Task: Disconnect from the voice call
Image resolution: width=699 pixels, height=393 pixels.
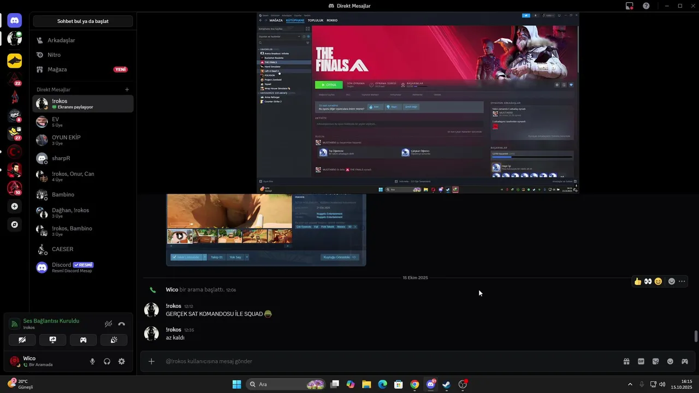Action: click(x=121, y=324)
